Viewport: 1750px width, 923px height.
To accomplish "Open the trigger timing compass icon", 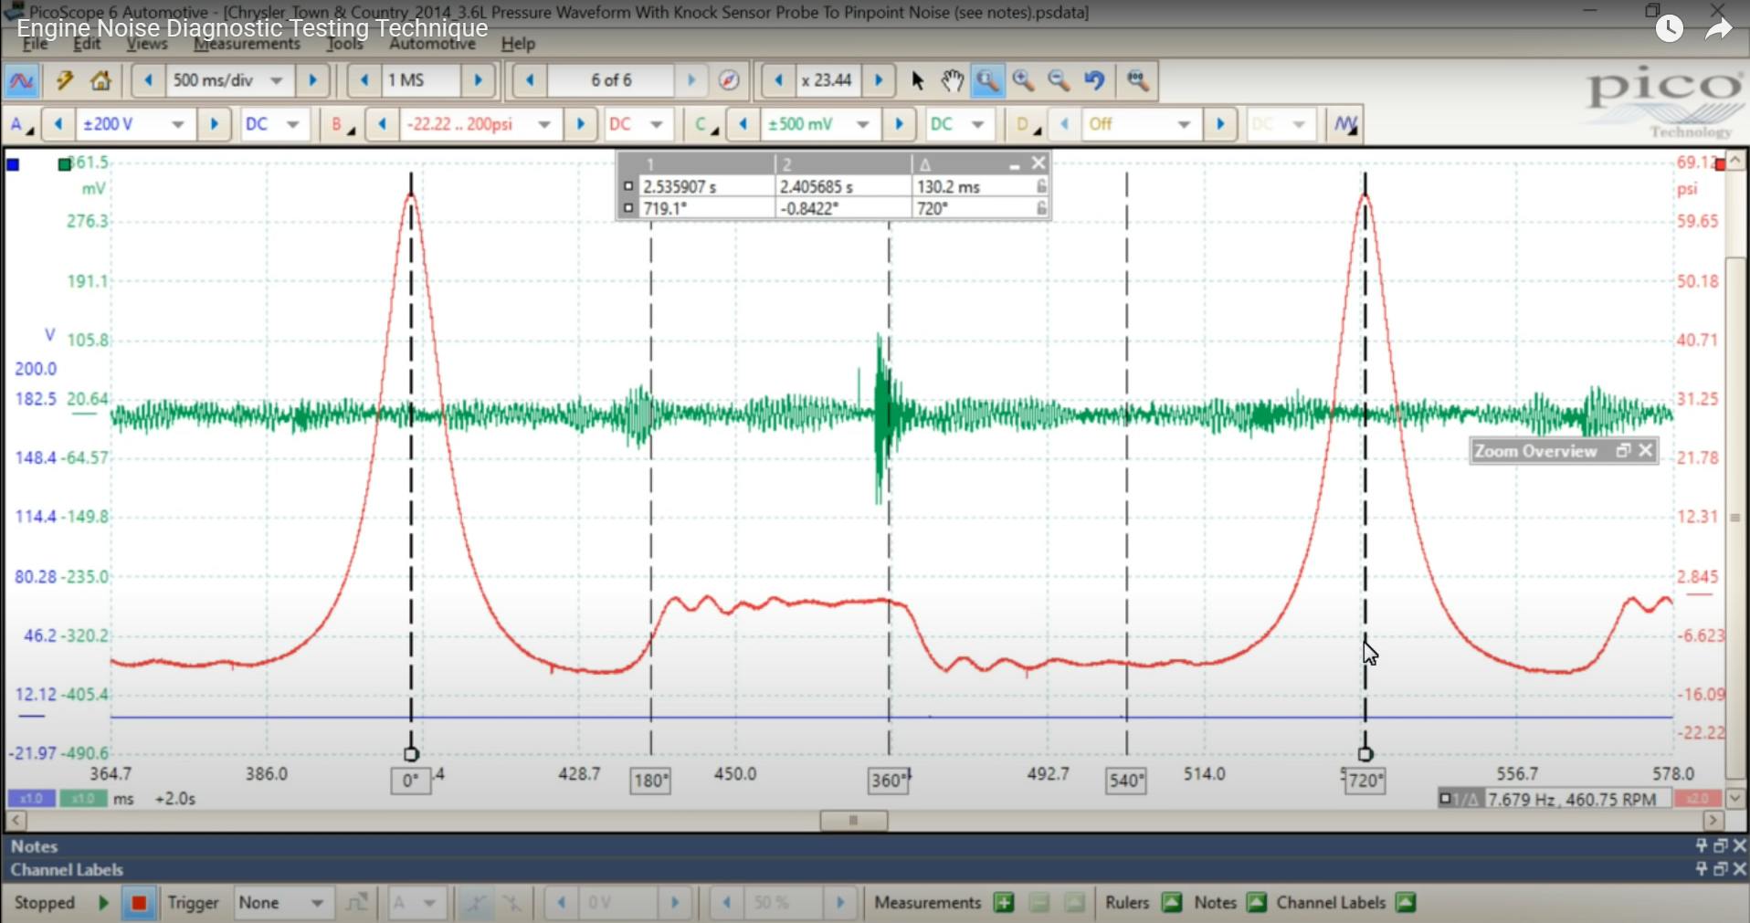I will [x=728, y=80].
